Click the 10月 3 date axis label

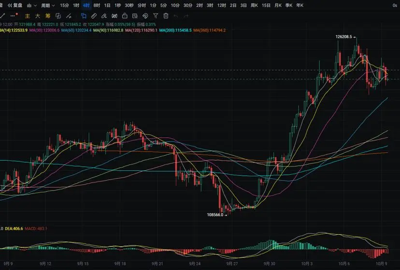pyautogui.click(x=307, y=264)
